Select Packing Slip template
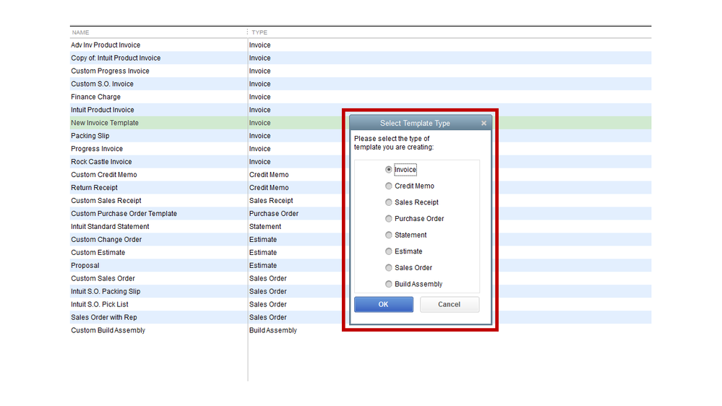The width and height of the screenshot is (722, 406). [x=90, y=136]
